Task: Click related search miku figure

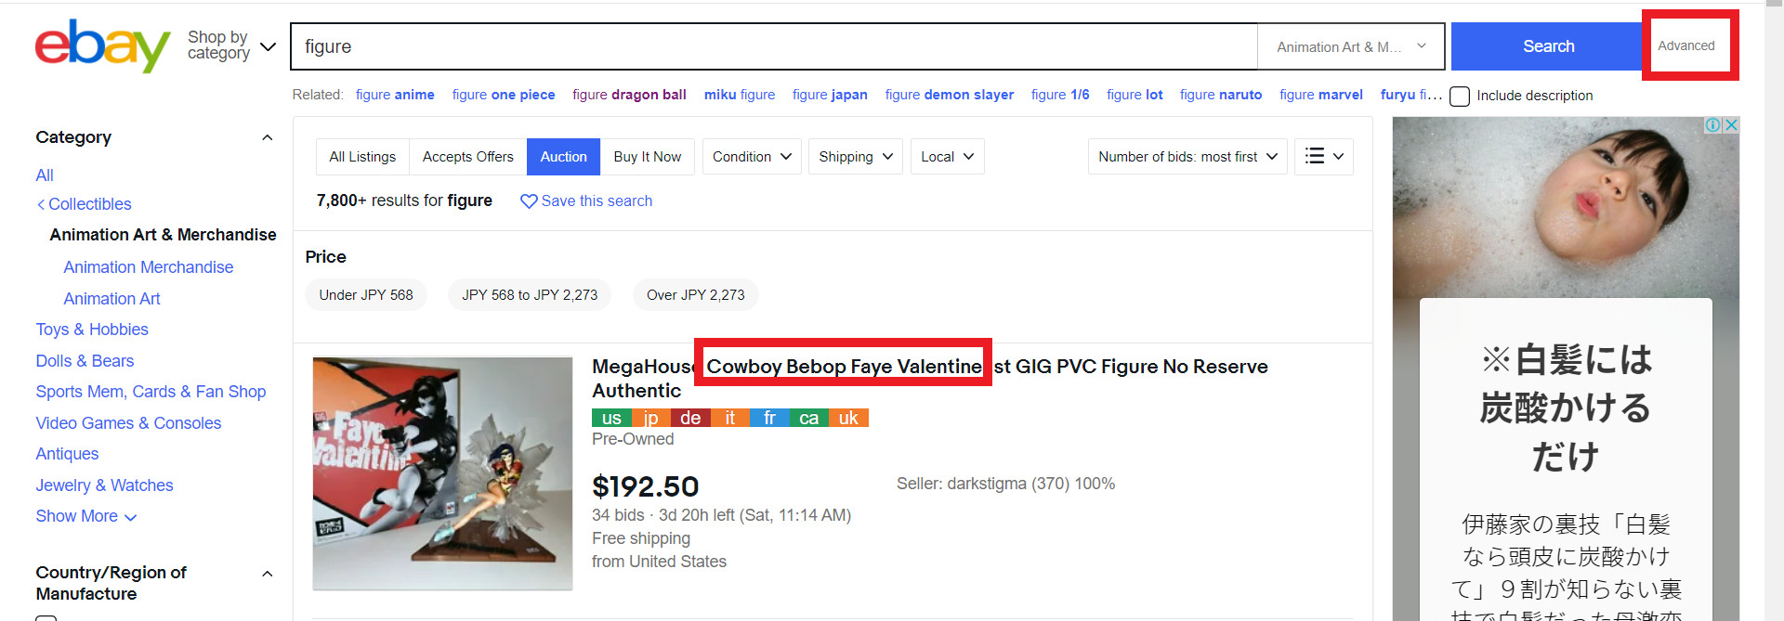Action: point(740,95)
